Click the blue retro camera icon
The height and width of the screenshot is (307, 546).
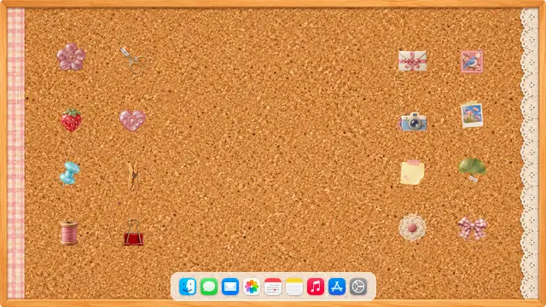coord(413,121)
